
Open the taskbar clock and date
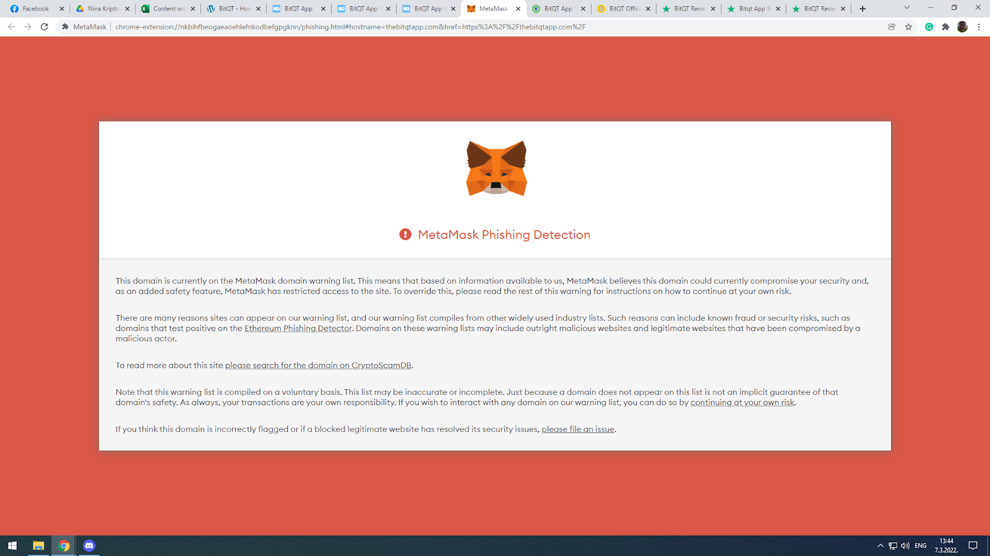946,545
